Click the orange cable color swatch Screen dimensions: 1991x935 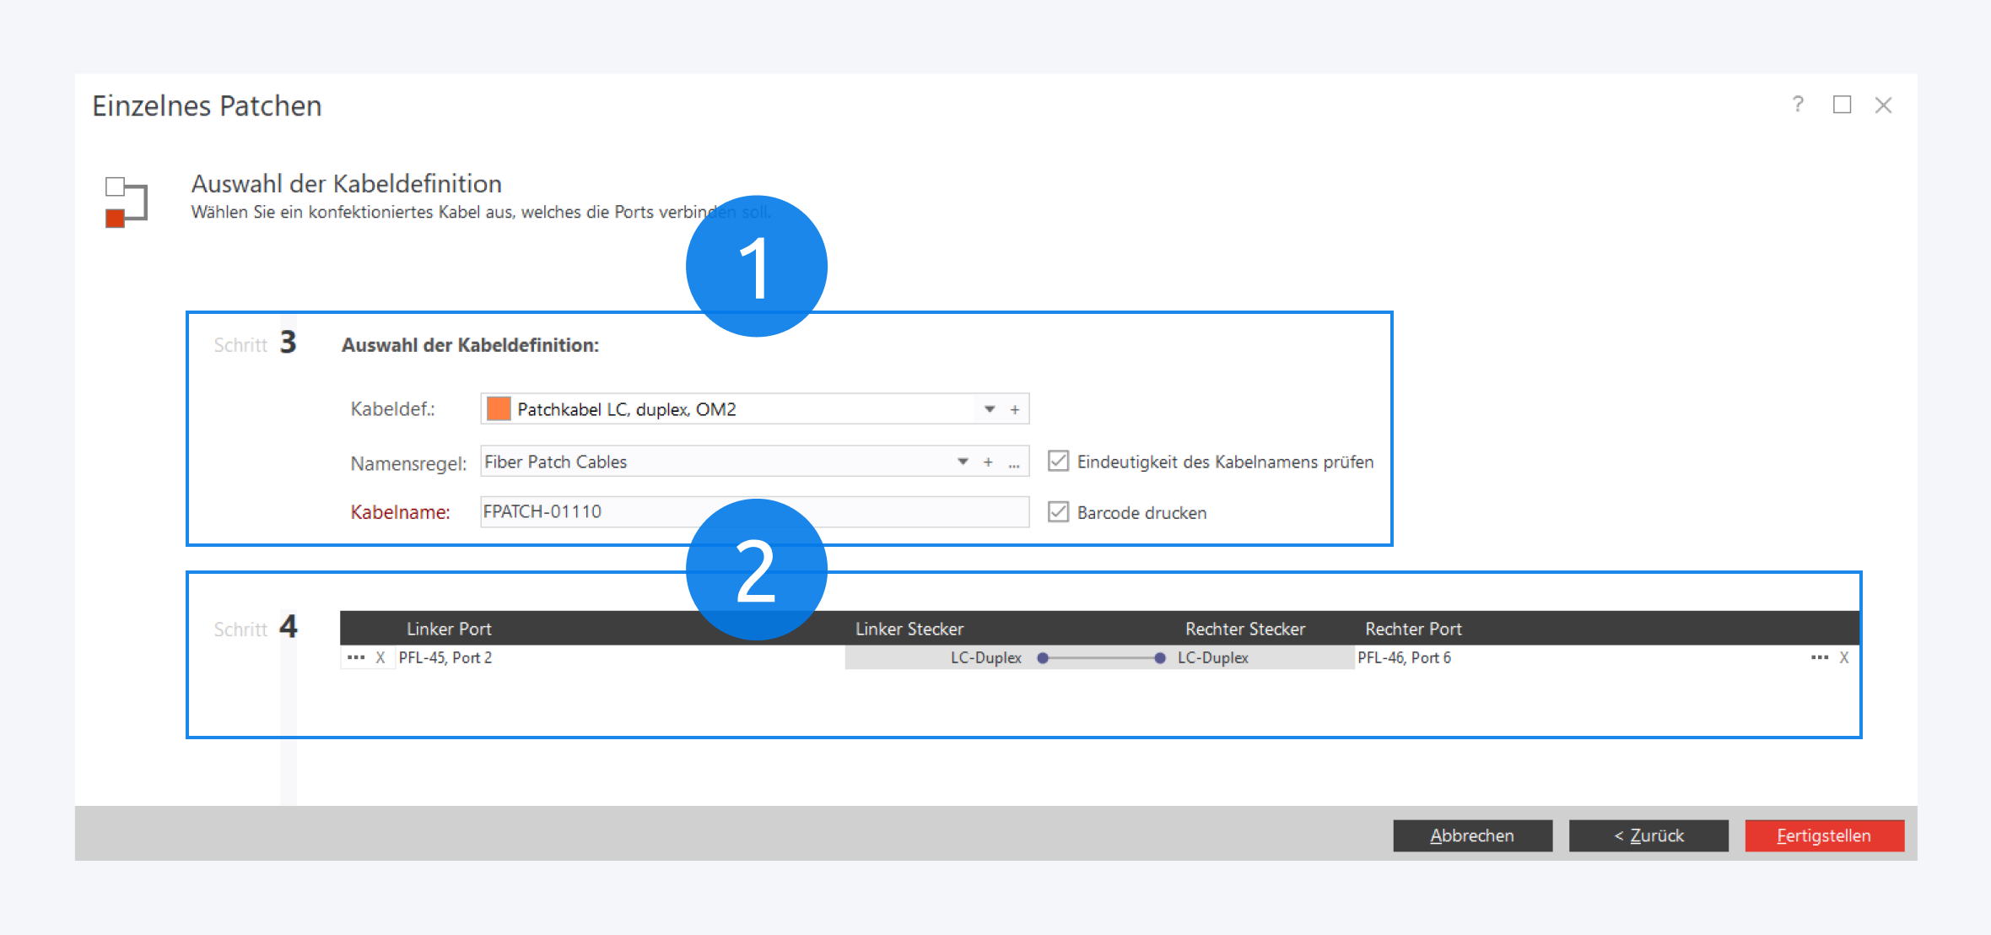(499, 409)
